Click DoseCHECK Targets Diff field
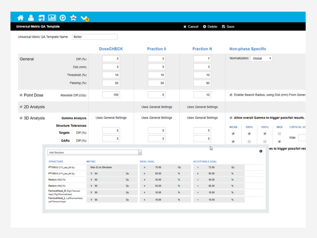 coord(111,131)
